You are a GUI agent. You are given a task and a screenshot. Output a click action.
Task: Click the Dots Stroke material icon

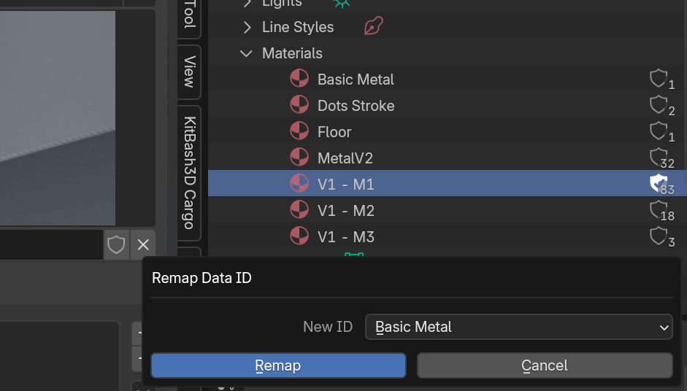pos(299,106)
